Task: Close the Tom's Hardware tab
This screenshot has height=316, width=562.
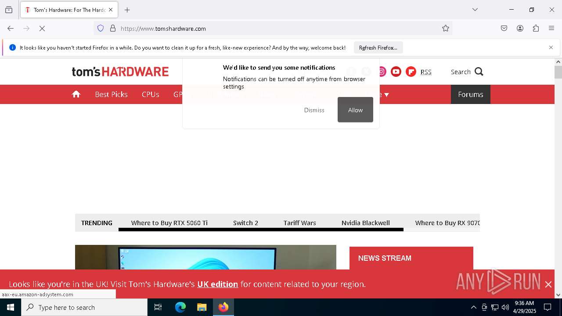Action: pos(111,10)
